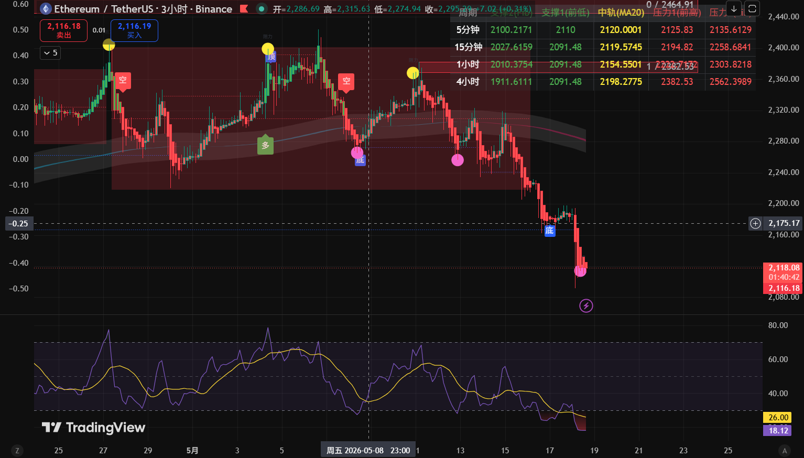
Task: Click the purple lightning bolt icon
Action: pos(586,306)
